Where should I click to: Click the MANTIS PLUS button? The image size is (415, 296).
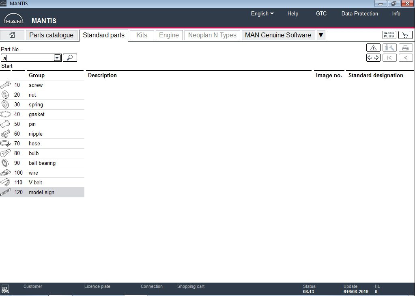tap(388, 35)
